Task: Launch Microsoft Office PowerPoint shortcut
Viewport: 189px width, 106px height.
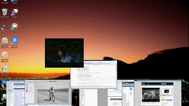Action: click(x=5, y=57)
